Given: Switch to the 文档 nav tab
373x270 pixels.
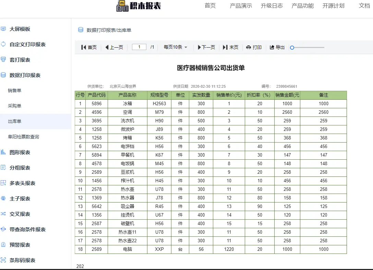Looking at the screenshot, I should click(x=364, y=6).
